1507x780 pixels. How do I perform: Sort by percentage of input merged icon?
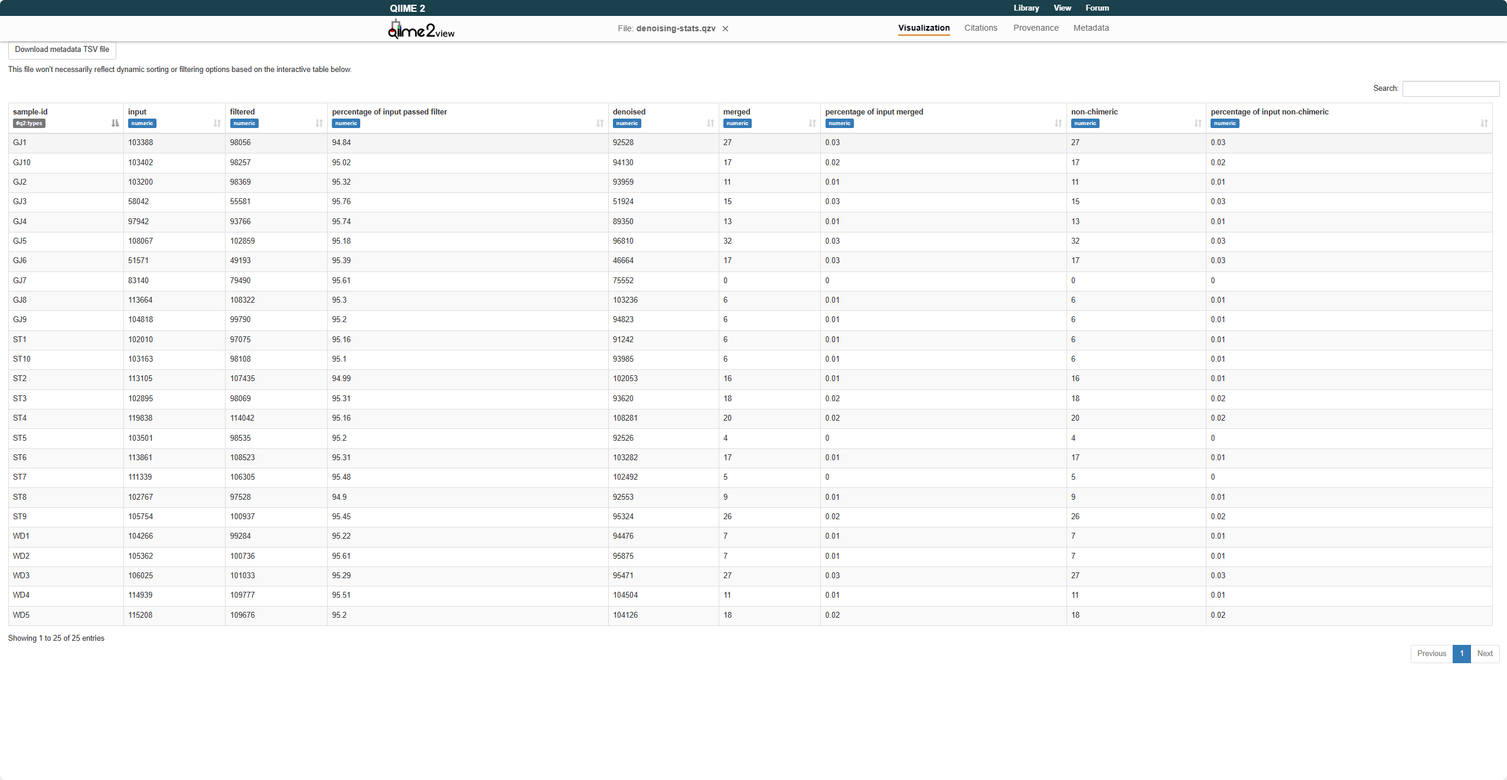[1058, 123]
